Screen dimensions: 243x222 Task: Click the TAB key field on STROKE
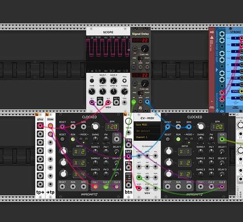(x=235, y=78)
